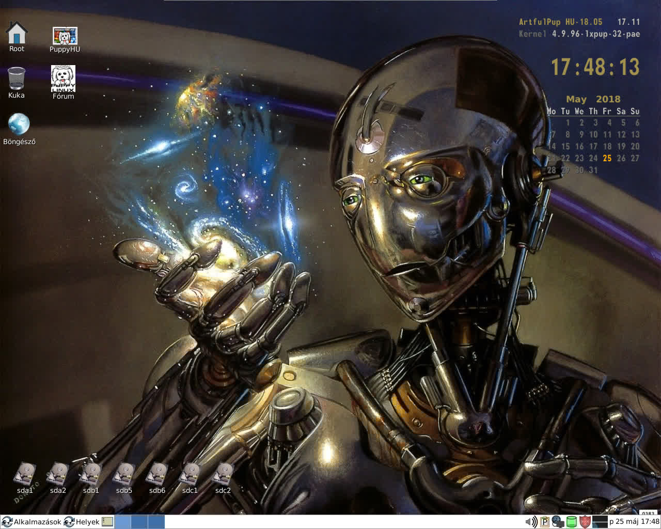Open the volume speaker tray icon
This screenshot has width=661, height=529.
(531, 522)
